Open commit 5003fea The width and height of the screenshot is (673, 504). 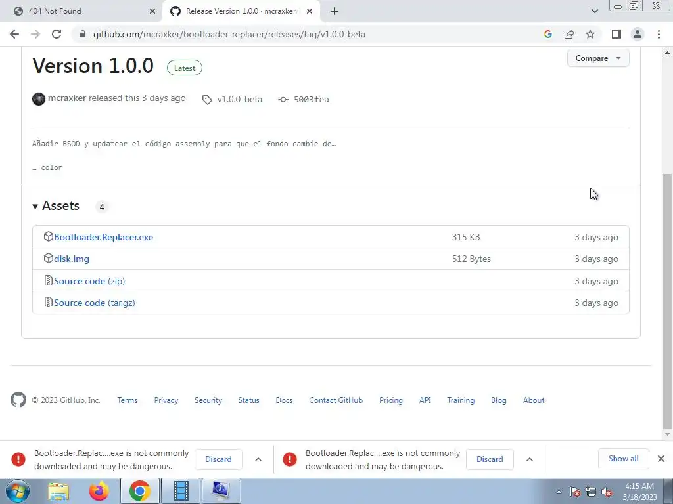coord(311,100)
